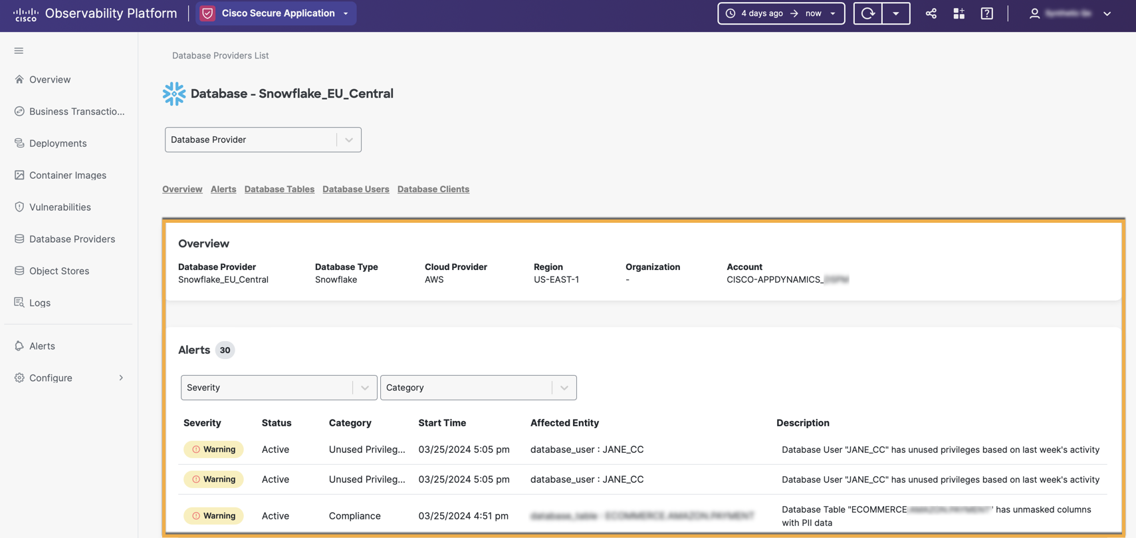Viewport: 1136px width, 538px height.
Task: Go to Container Images in the sidebar
Action: pos(68,175)
